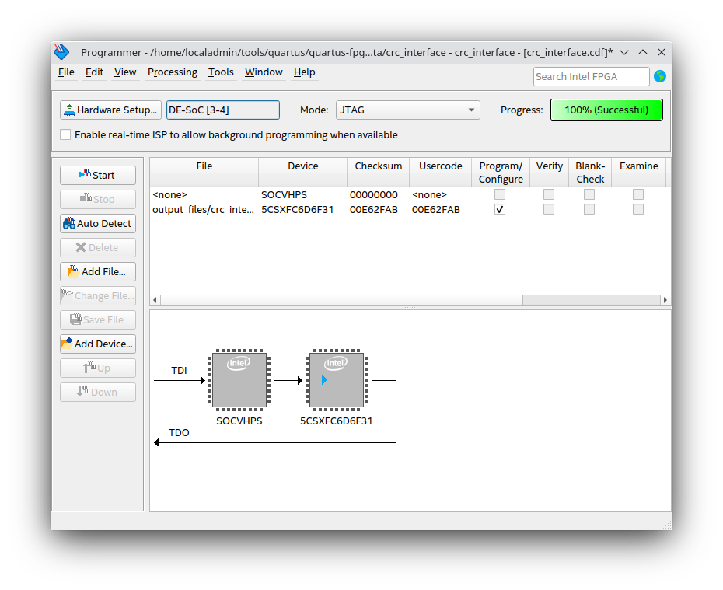Select the 5CSXFC6D6F31 chip in diagram
Screen dimensions: 723x590
tap(336, 380)
